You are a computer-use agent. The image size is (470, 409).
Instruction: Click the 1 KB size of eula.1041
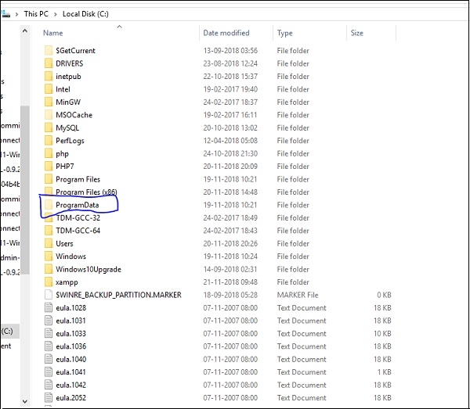(x=385, y=372)
